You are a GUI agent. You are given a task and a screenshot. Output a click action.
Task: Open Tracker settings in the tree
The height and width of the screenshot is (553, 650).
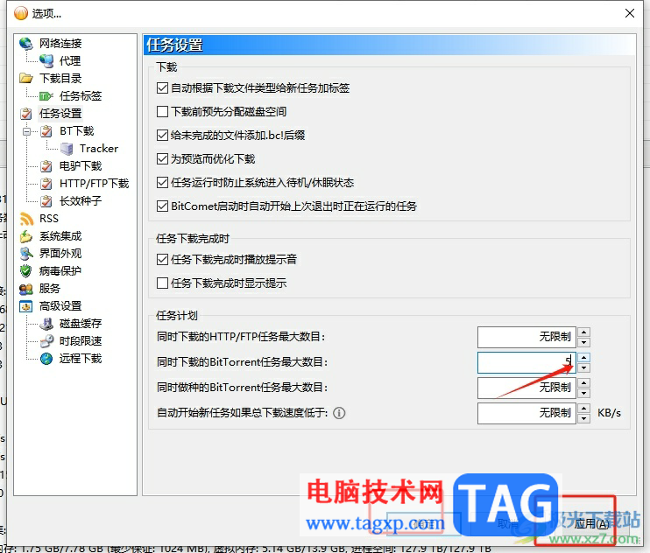click(x=99, y=149)
